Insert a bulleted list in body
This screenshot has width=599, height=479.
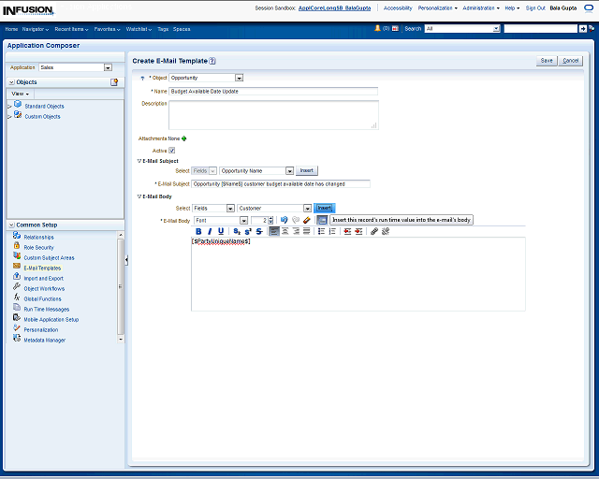pos(320,231)
